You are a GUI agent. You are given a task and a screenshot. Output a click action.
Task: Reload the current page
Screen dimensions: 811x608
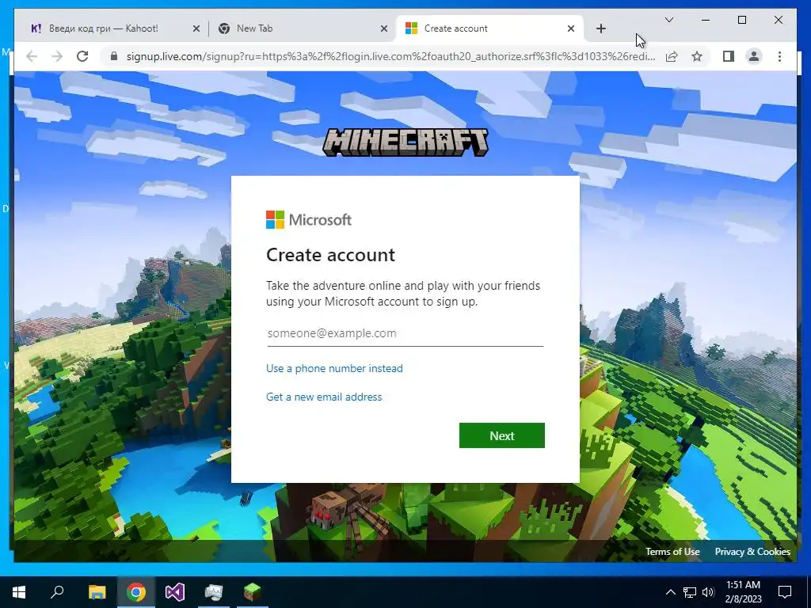82,56
